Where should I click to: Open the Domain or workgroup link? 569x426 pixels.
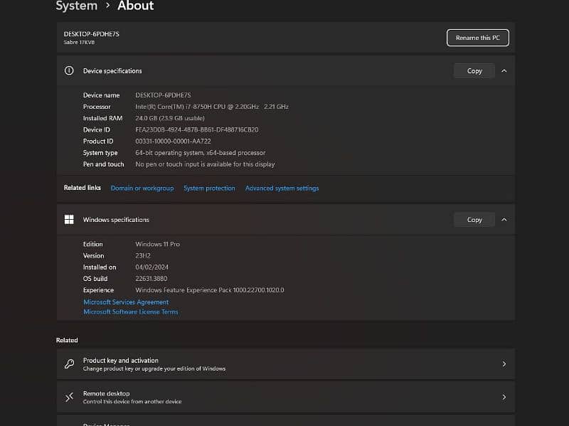point(142,188)
